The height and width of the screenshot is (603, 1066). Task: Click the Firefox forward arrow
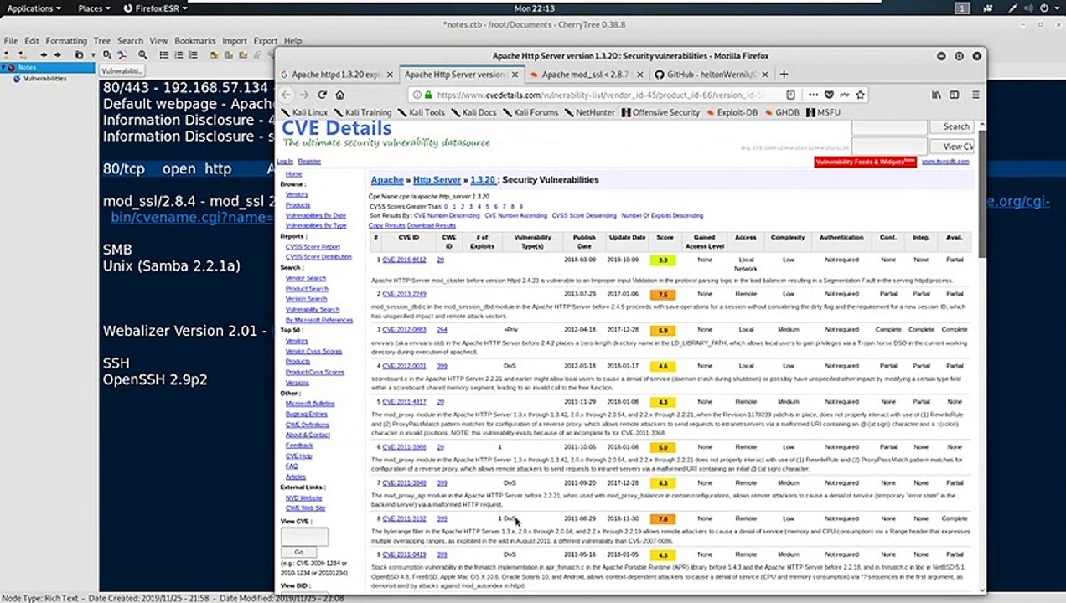click(304, 95)
